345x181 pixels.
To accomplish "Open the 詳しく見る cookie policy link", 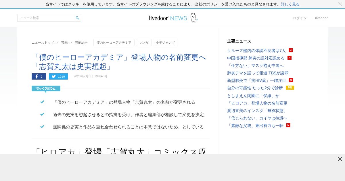I will 290,4.
